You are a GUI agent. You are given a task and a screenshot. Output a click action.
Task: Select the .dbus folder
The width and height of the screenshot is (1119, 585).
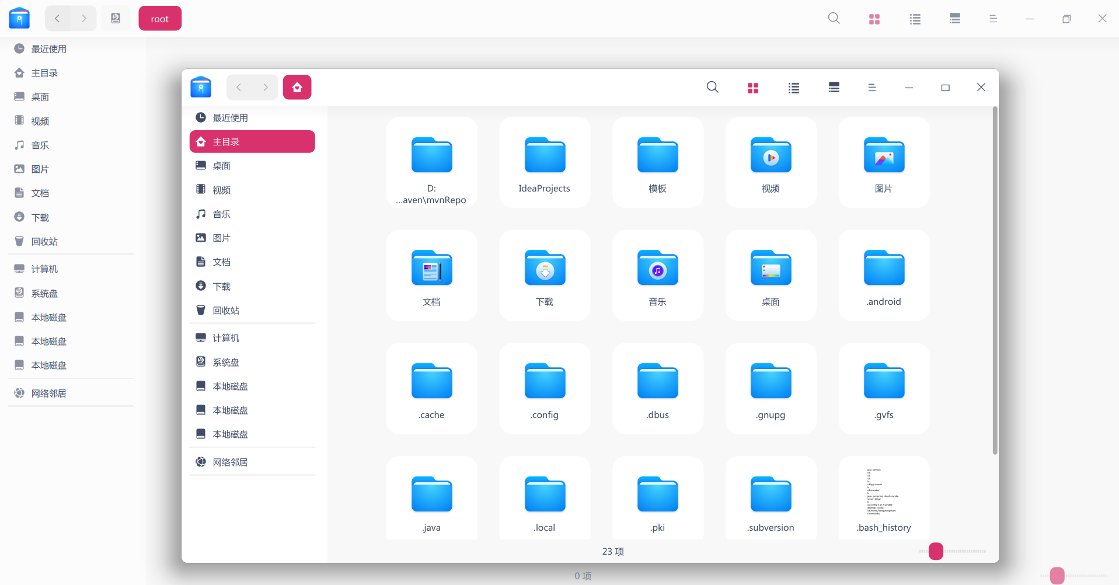coord(658,389)
